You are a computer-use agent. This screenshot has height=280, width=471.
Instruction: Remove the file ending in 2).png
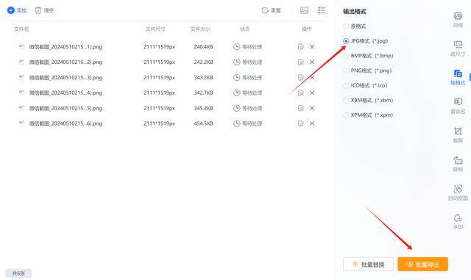click(x=312, y=62)
